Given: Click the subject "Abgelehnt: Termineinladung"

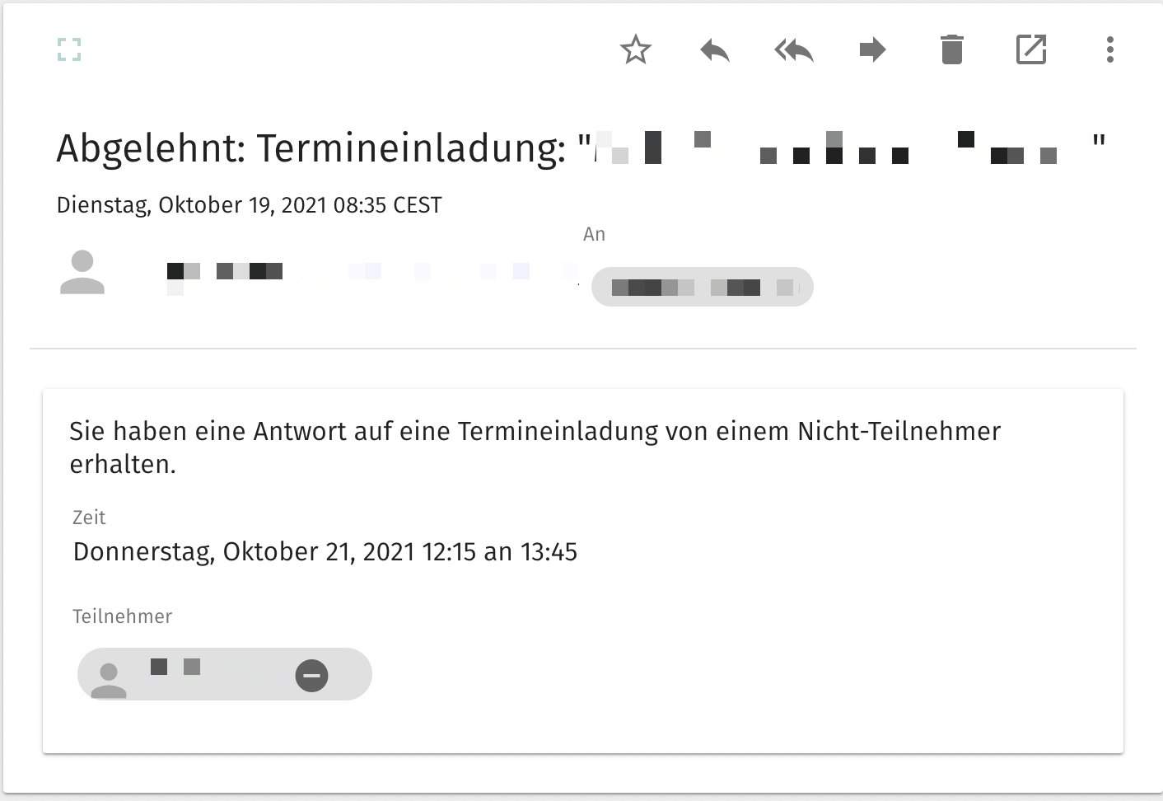Looking at the screenshot, I should (x=311, y=149).
